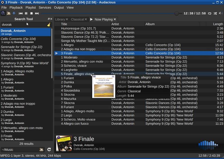Viewport: 224px width, 159px height.
Task: Pause playback with the pause icon
Action: [26, 13]
